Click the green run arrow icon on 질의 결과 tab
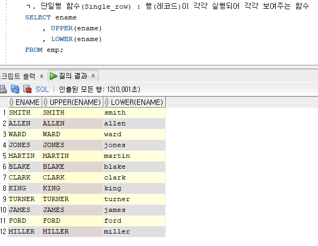The width and height of the screenshot is (318, 246). click(x=53, y=76)
